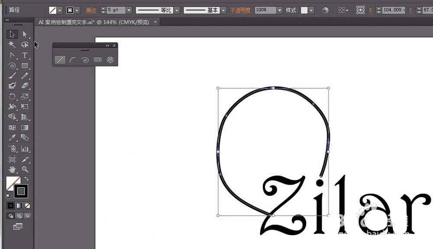Choose the Arc tool in the floating panel

tap(73, 60)
